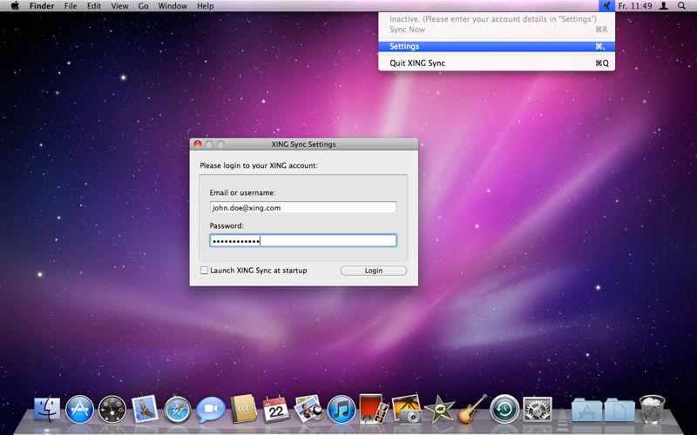Viewport: 697px width, 435px height.
Task: Open the Help menu
Action: click(205, 6)
